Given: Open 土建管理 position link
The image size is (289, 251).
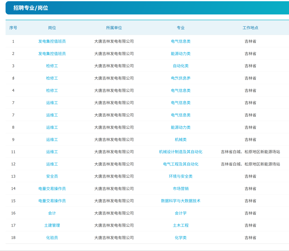Looking at the screenshot, I should 52,225.
